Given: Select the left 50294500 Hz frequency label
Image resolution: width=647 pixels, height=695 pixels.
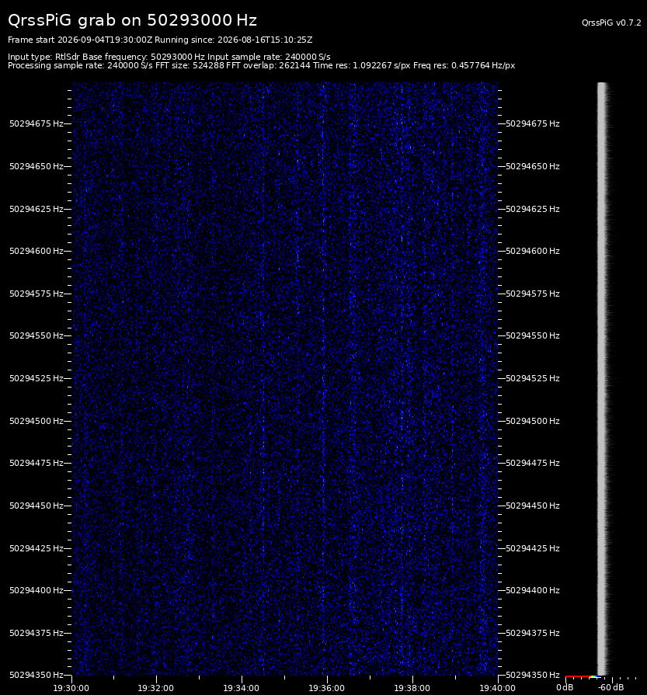Looking at the screenshot, I should [x=37, y=421].
